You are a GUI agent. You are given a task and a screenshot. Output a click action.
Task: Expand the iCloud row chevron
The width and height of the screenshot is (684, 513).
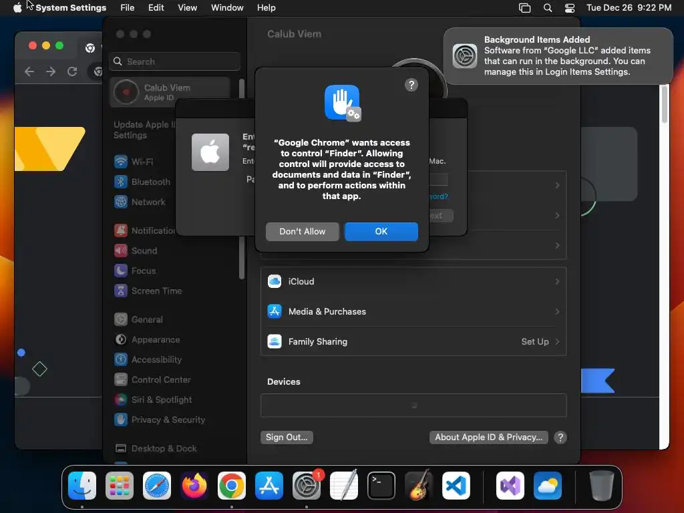tap(557, 281)
